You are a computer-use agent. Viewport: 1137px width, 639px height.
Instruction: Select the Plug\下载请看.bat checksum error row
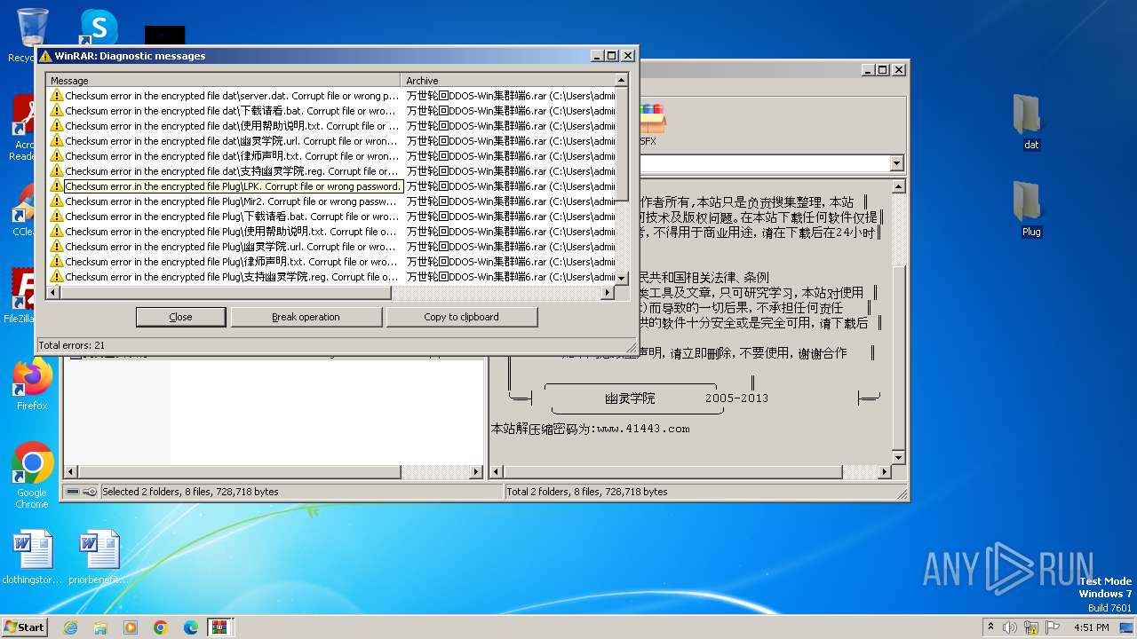coord(332,217)
